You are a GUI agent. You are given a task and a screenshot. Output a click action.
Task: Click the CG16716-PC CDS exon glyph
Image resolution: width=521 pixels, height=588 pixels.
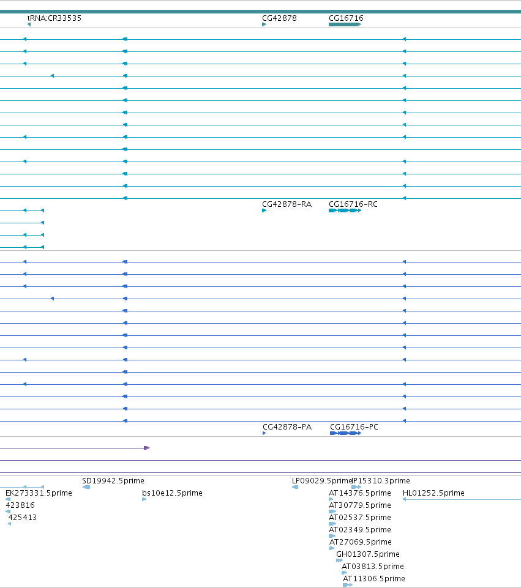click(x=345, y=433)
